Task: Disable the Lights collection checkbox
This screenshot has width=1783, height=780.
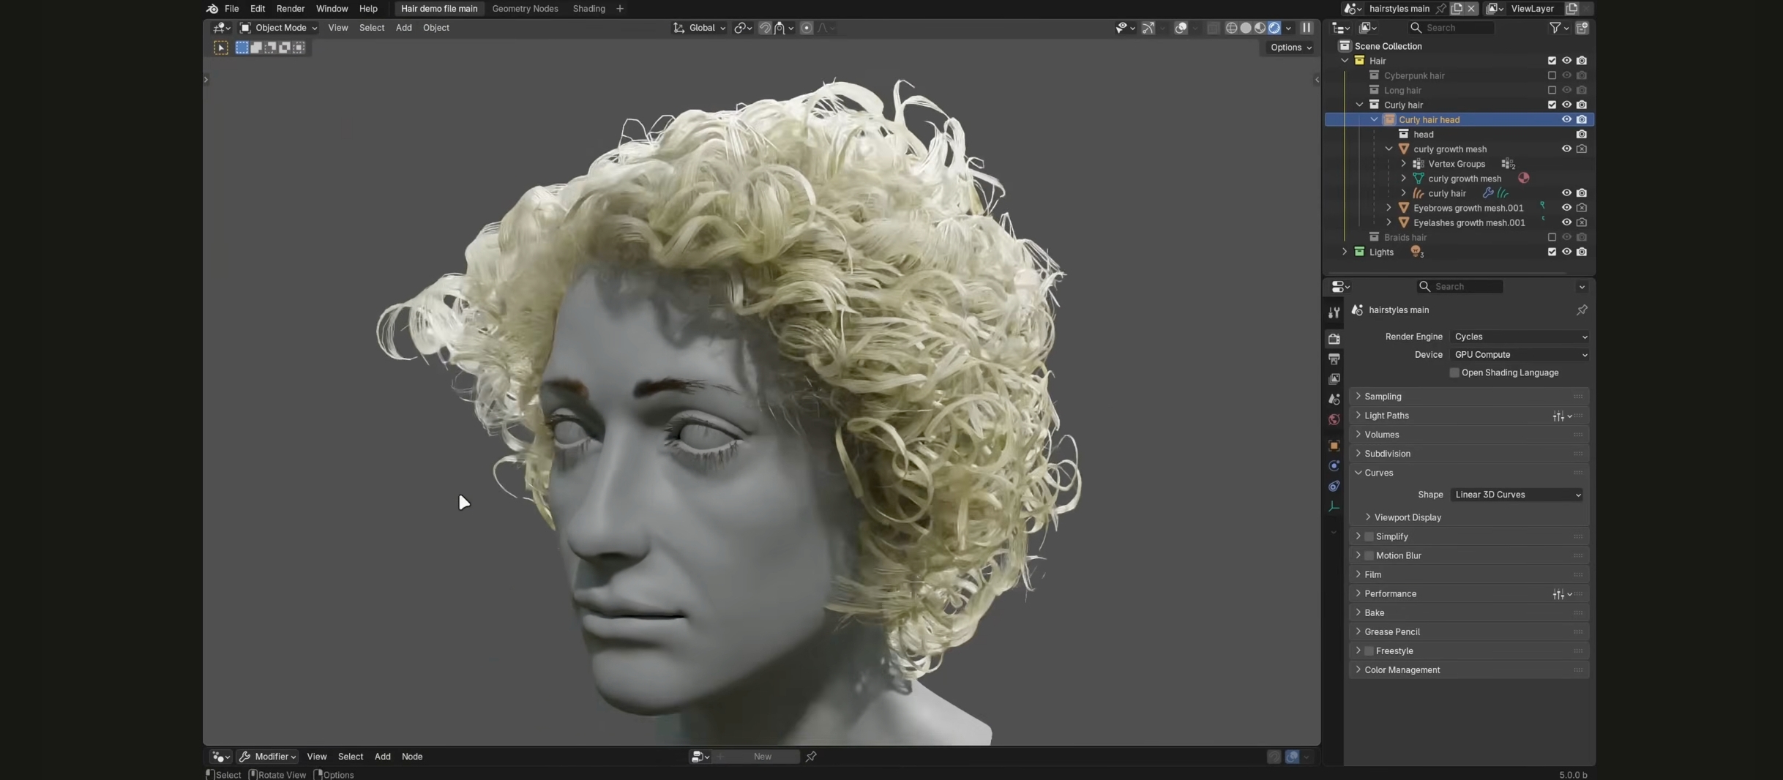Action: coord(1552,252)
